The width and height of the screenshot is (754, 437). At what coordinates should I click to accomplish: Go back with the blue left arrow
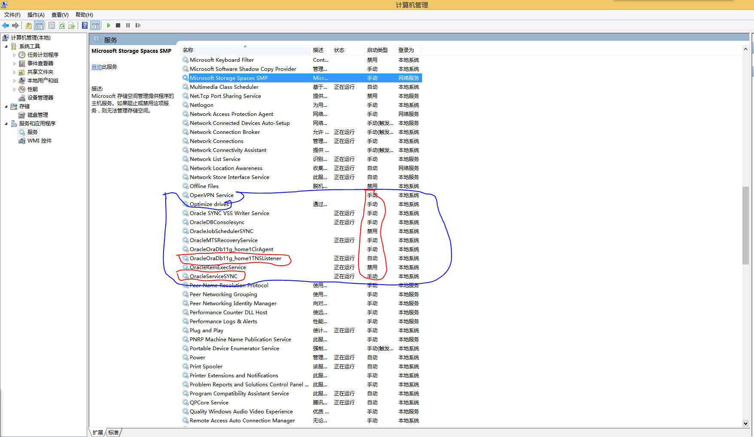6,25
